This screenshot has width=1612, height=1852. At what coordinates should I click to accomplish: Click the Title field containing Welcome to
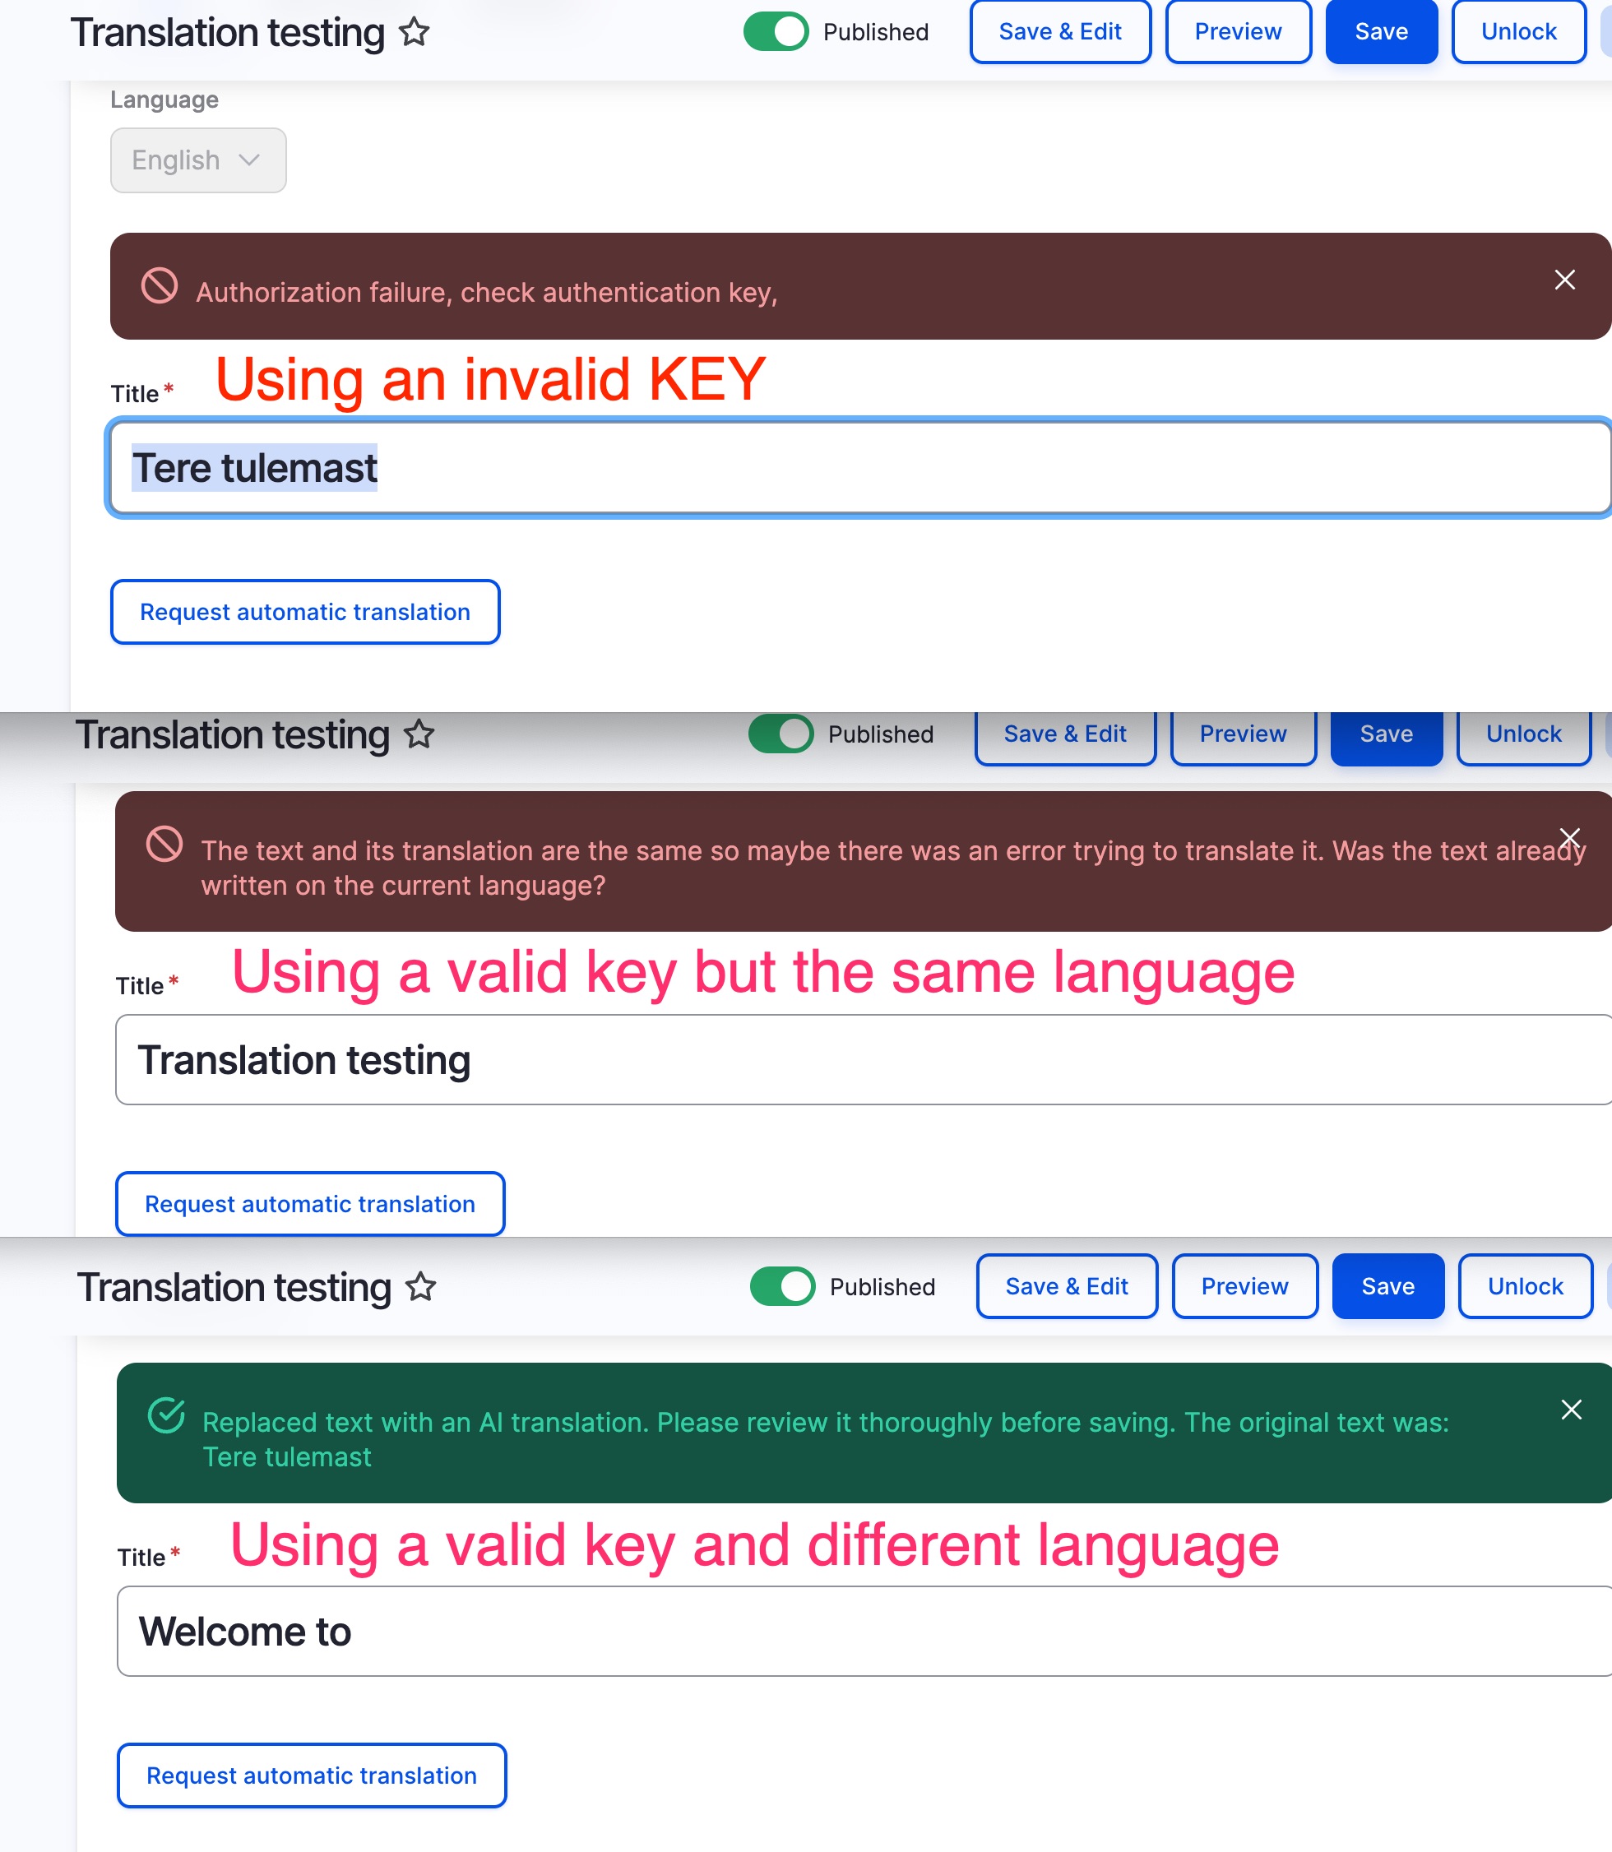(809, 1631)
